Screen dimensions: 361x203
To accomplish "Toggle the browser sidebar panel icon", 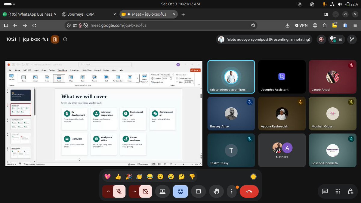I will click(6, 25).
